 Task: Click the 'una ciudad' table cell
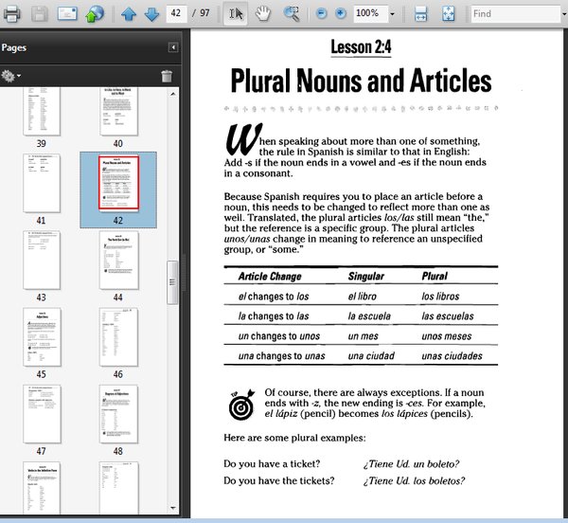click(x=371, y=356)
